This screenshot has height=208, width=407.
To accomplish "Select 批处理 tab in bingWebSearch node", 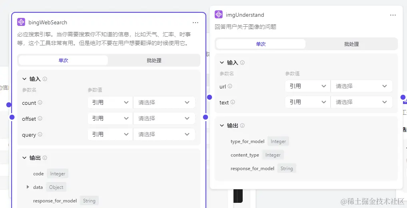I will pos(154,60).
